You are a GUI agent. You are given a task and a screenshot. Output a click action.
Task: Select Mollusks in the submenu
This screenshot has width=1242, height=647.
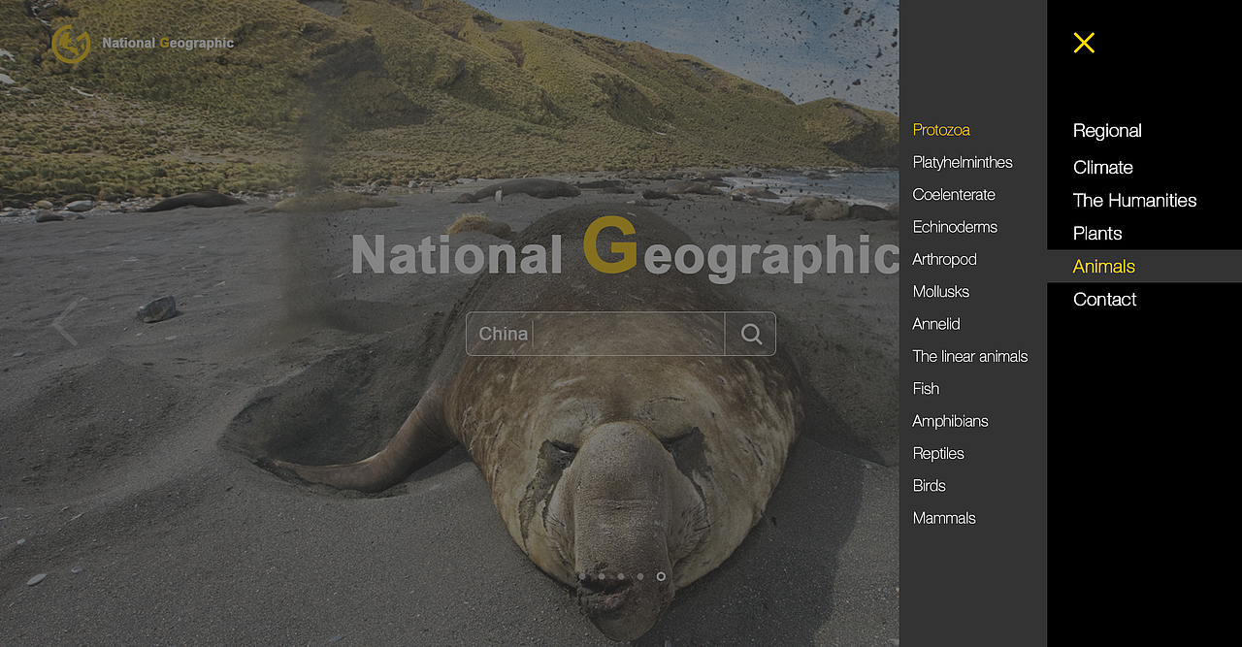[941, 291]
